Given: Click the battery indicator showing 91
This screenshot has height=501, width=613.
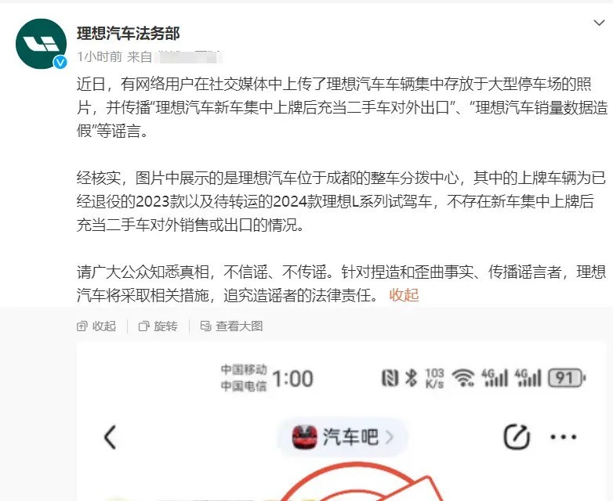Looking at the screenshot, I should click(567, 378).
